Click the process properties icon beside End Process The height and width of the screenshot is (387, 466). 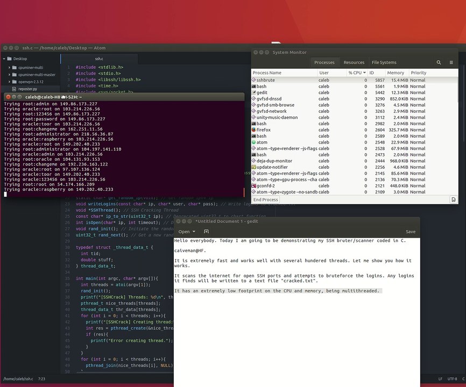coord(454,199)
